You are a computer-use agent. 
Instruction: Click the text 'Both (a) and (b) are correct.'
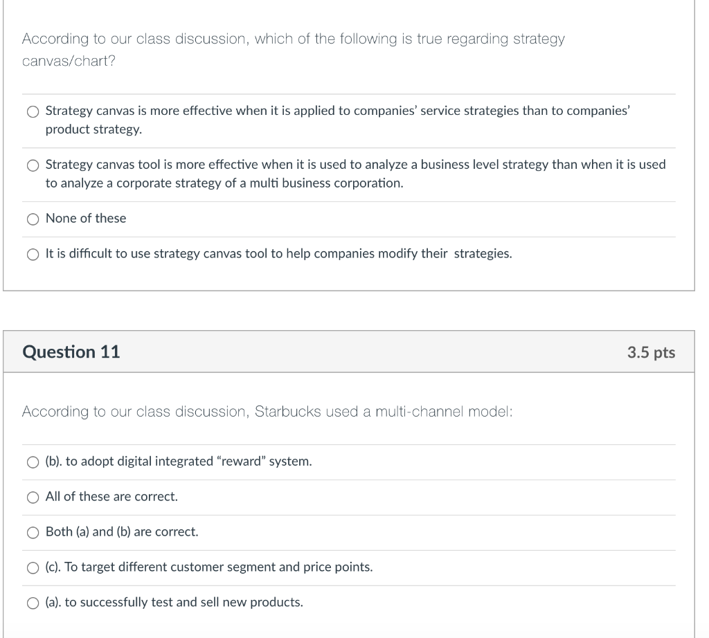point(122,531)
